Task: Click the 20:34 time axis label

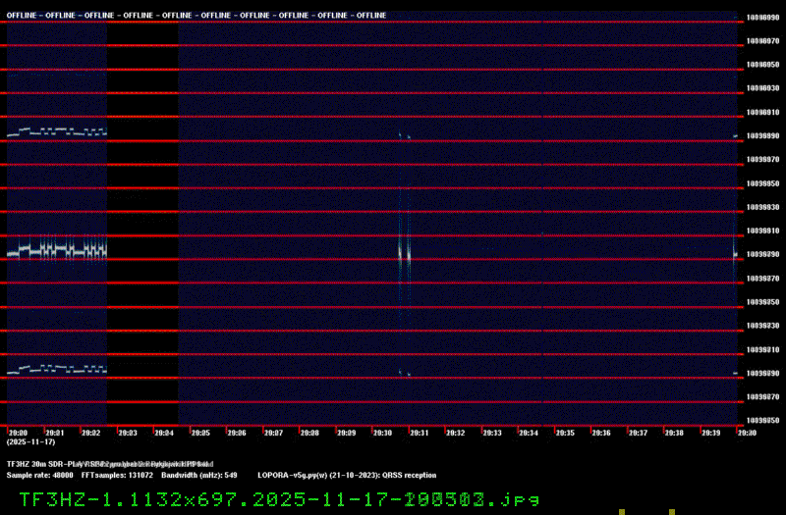Action: [x=529, y=433]
